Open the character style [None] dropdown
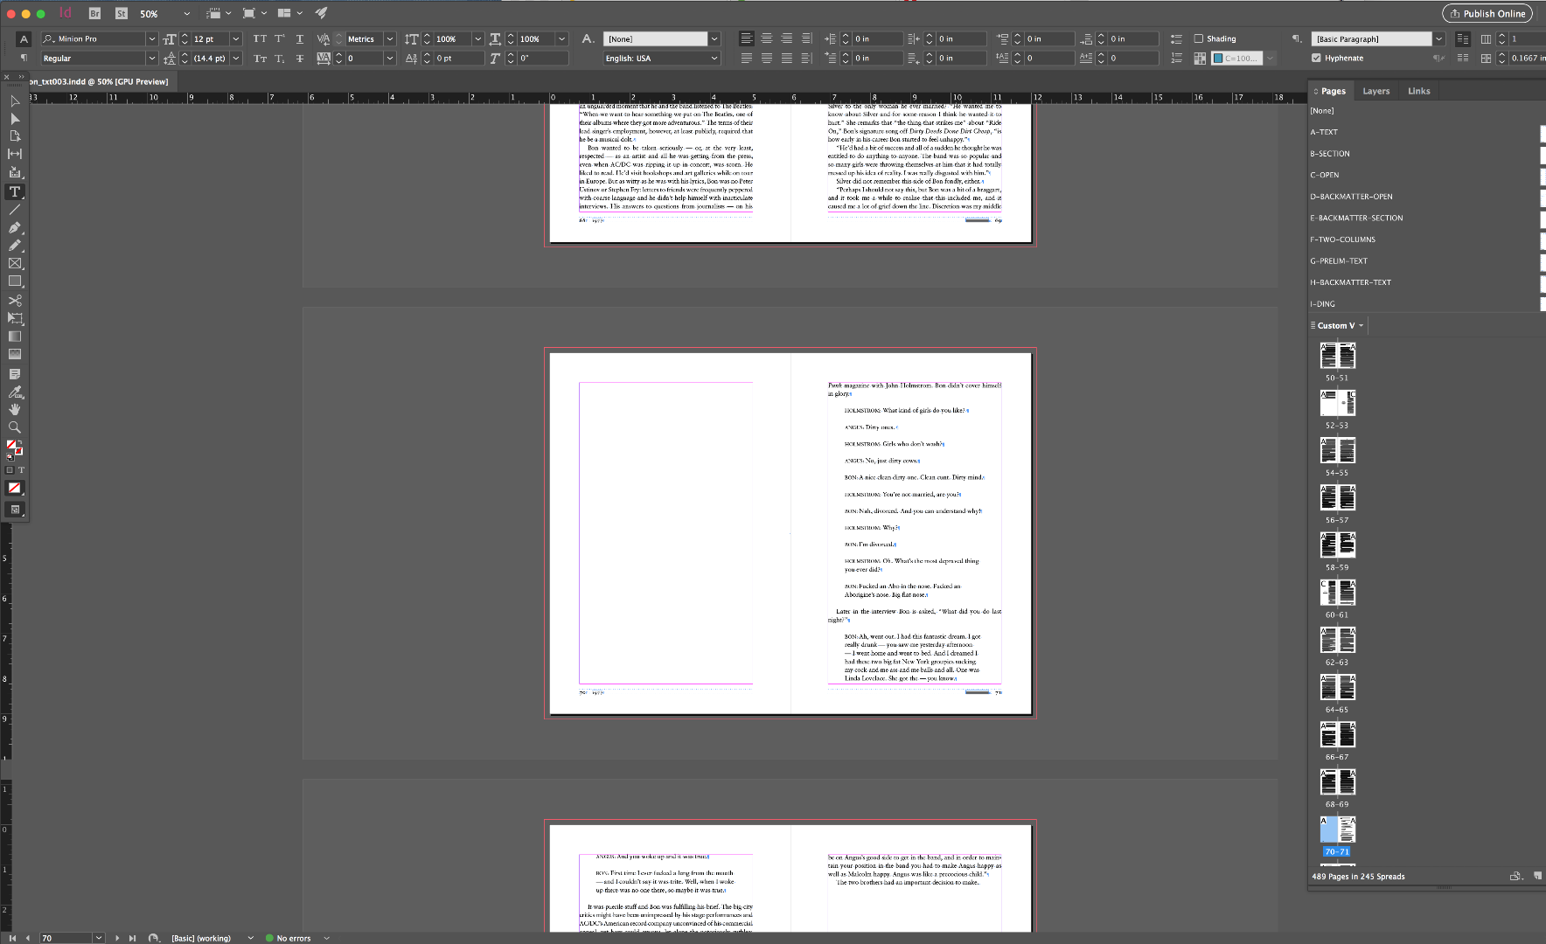 [714, 38]
